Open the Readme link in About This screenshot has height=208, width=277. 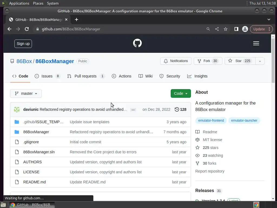point(206,132)
